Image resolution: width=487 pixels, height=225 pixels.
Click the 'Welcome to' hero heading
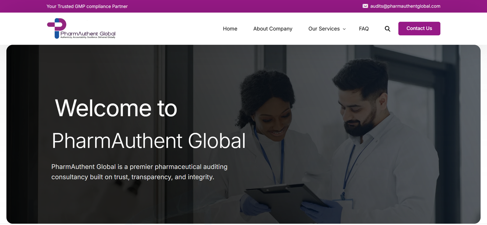(x=116, y=108)
